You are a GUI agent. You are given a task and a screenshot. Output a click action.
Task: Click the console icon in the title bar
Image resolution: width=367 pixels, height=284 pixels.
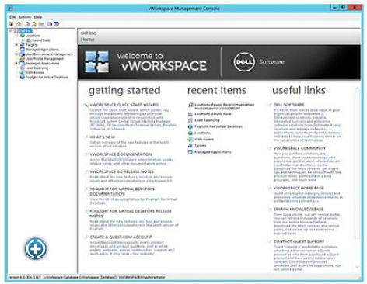pos(10,8)
